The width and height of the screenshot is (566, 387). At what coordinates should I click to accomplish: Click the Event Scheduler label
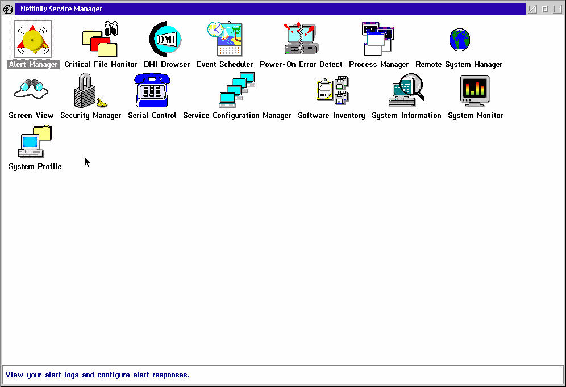(225, 65)
